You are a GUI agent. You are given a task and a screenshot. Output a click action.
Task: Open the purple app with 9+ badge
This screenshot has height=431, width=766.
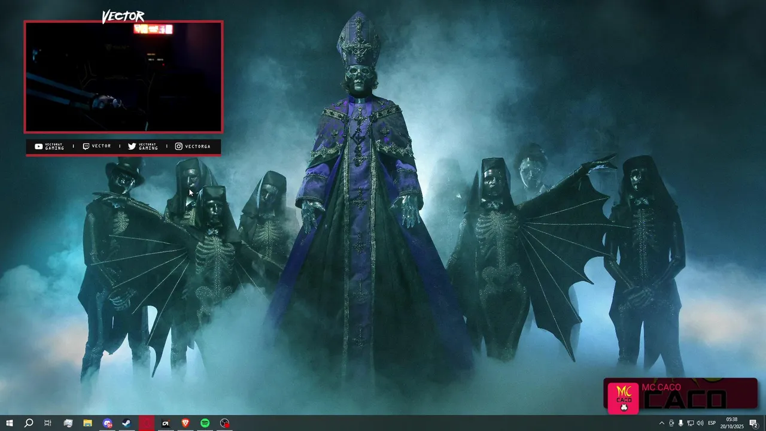click(107, 423)
